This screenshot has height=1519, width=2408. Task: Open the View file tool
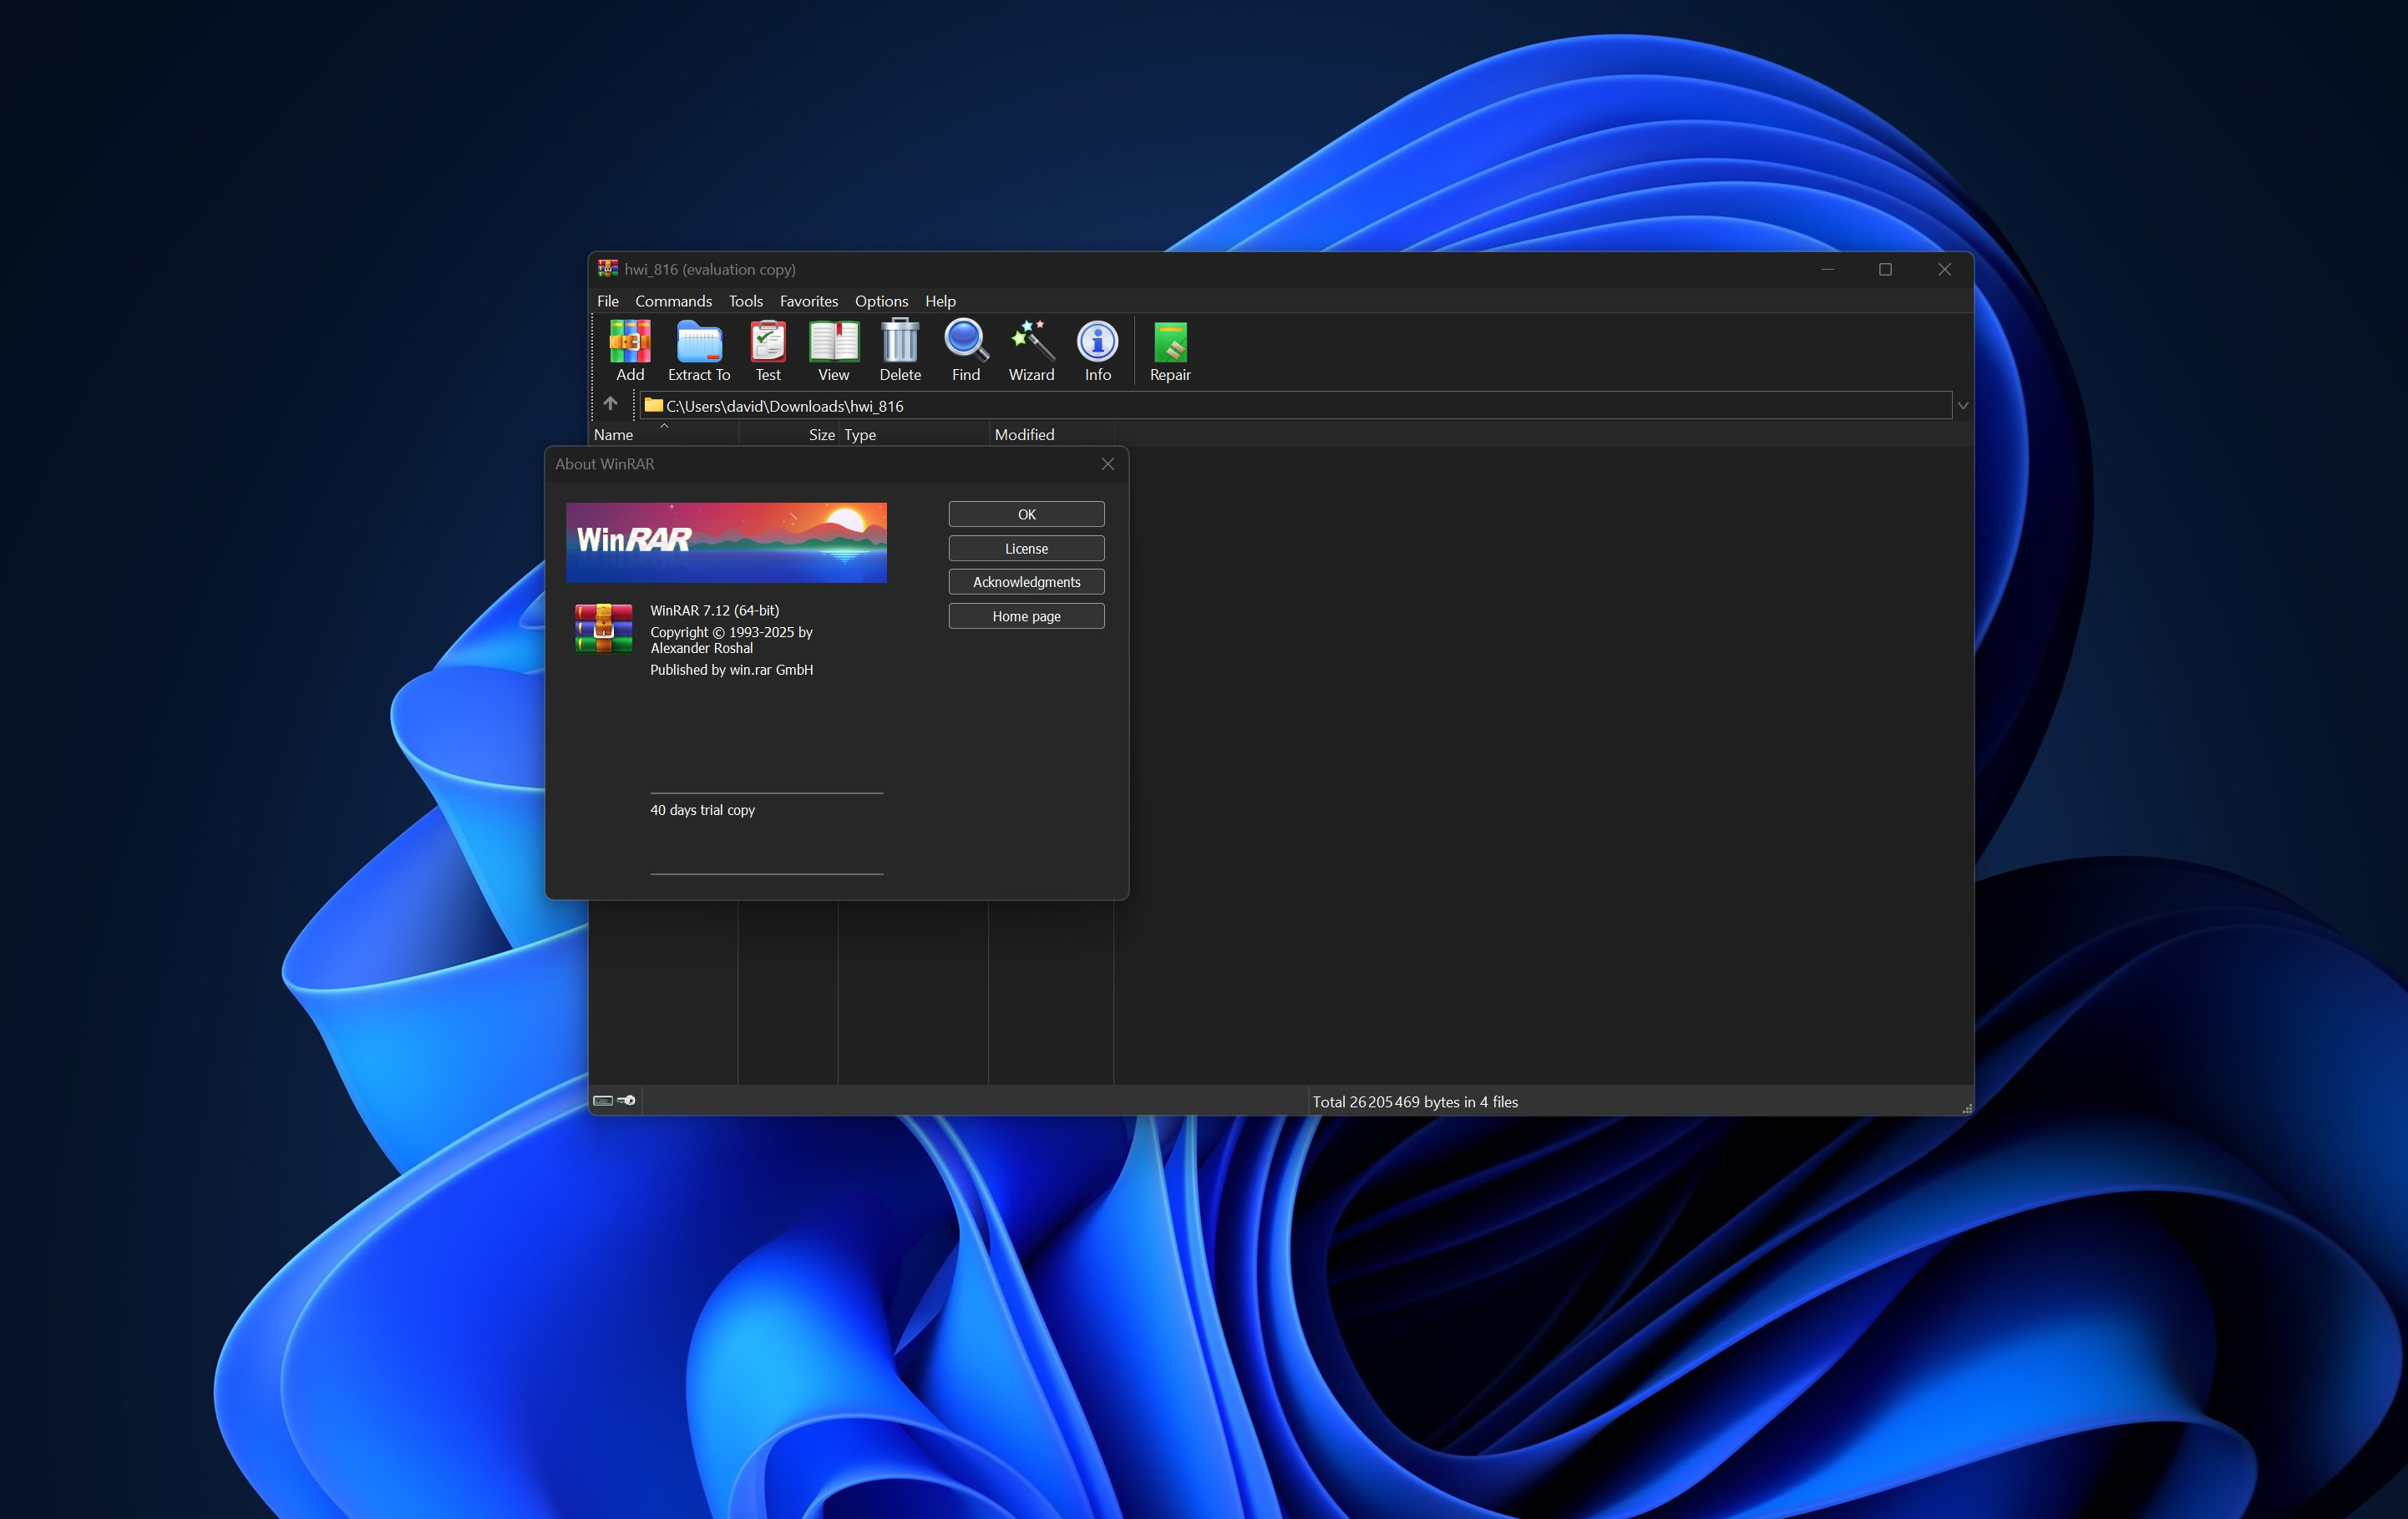tap(833, 350)
